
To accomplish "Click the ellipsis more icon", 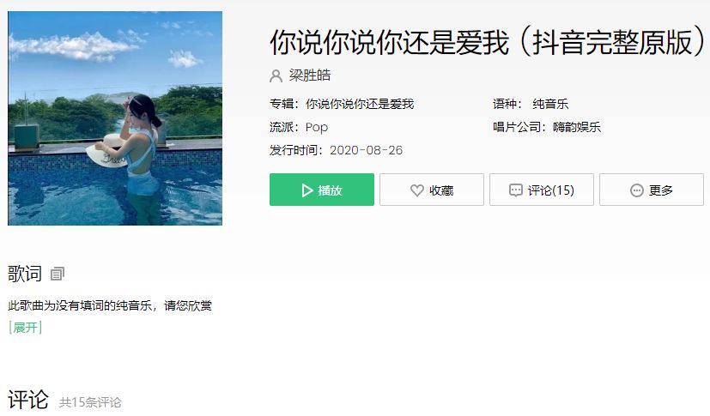I will [637, 190].
